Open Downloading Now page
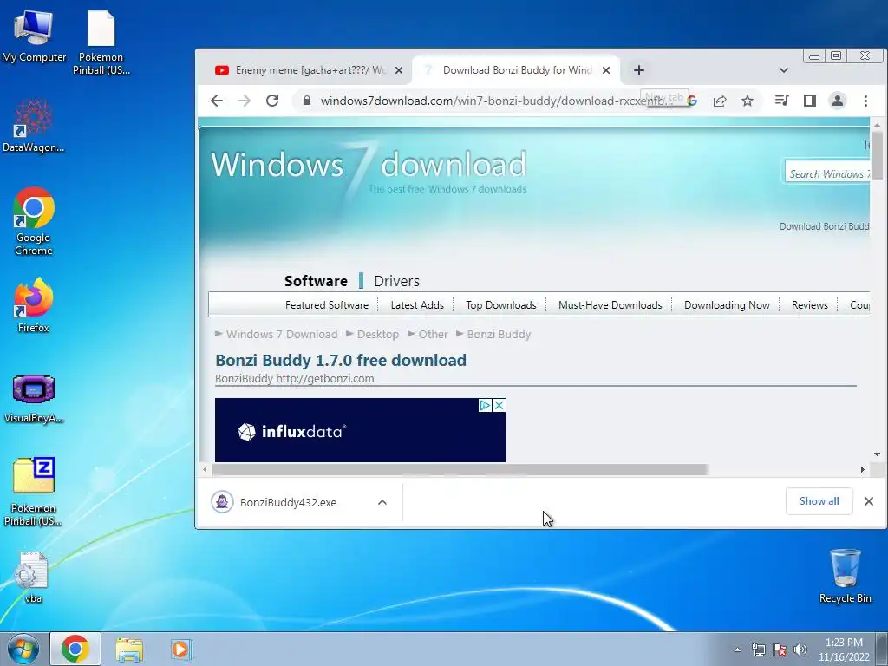This screenshot has width=888, height=666. click(727, 304)
